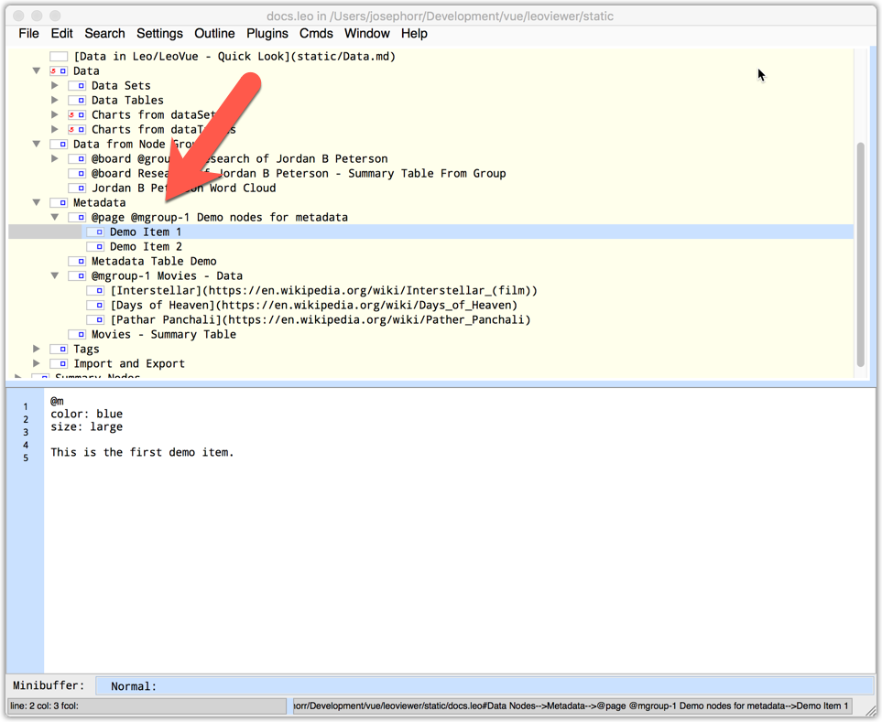
Task: Click the line and column status indicator
Action: 147,706
